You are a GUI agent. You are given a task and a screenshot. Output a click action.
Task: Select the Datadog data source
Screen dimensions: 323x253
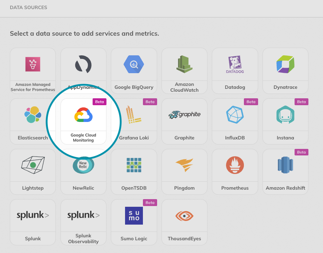click(235, 70)
